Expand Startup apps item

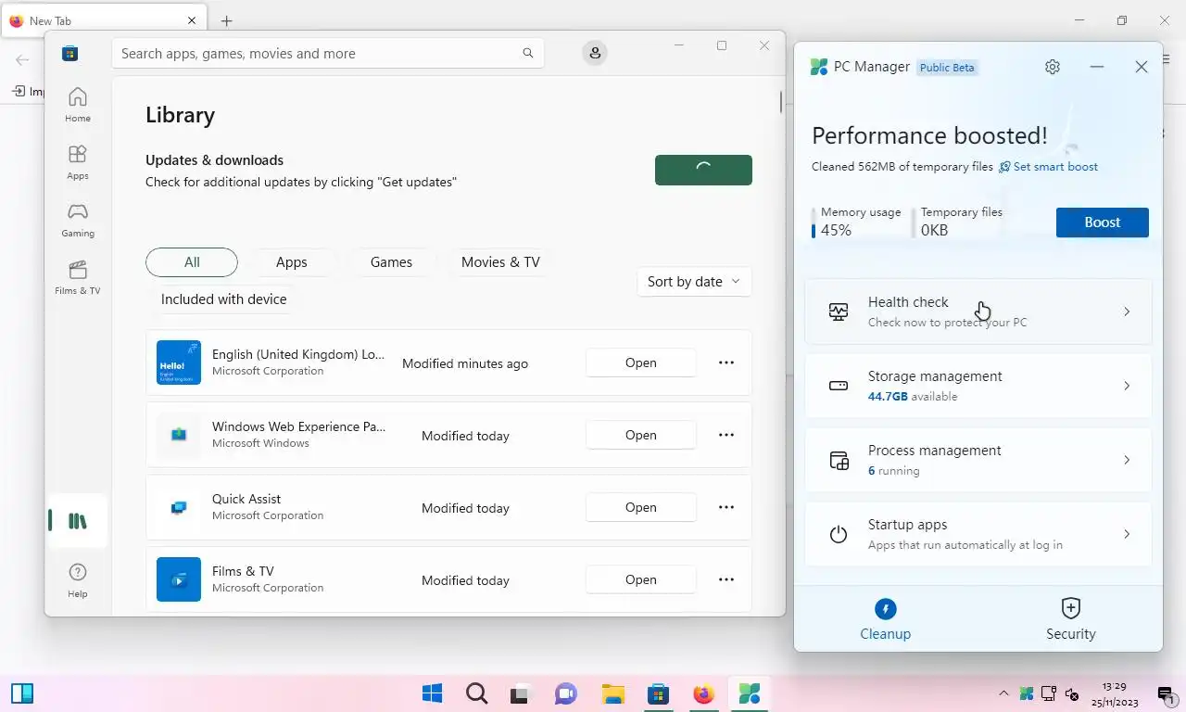tap(978, 534)
